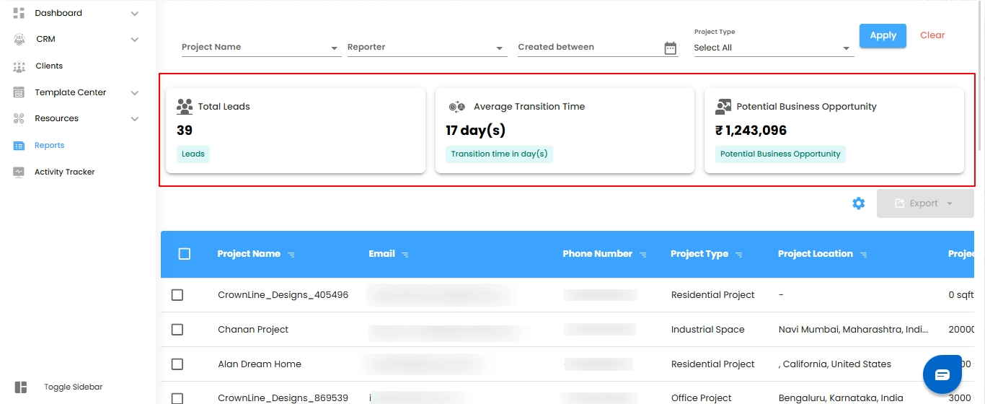Click the Potential Business Opportunity icon
985x404 pixels.
[x=723, y=107]
